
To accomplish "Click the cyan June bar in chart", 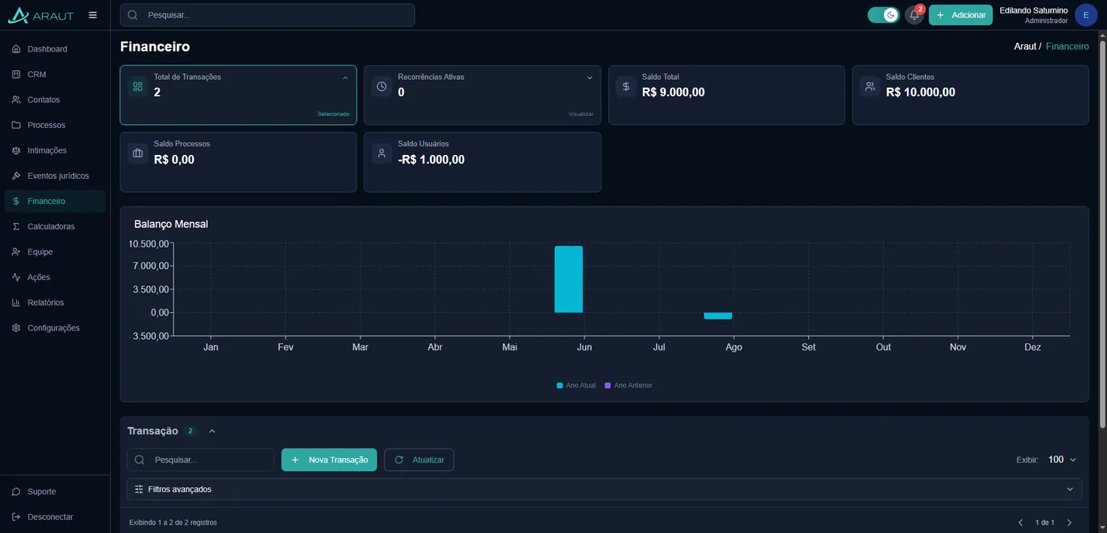I will point(569,279).
